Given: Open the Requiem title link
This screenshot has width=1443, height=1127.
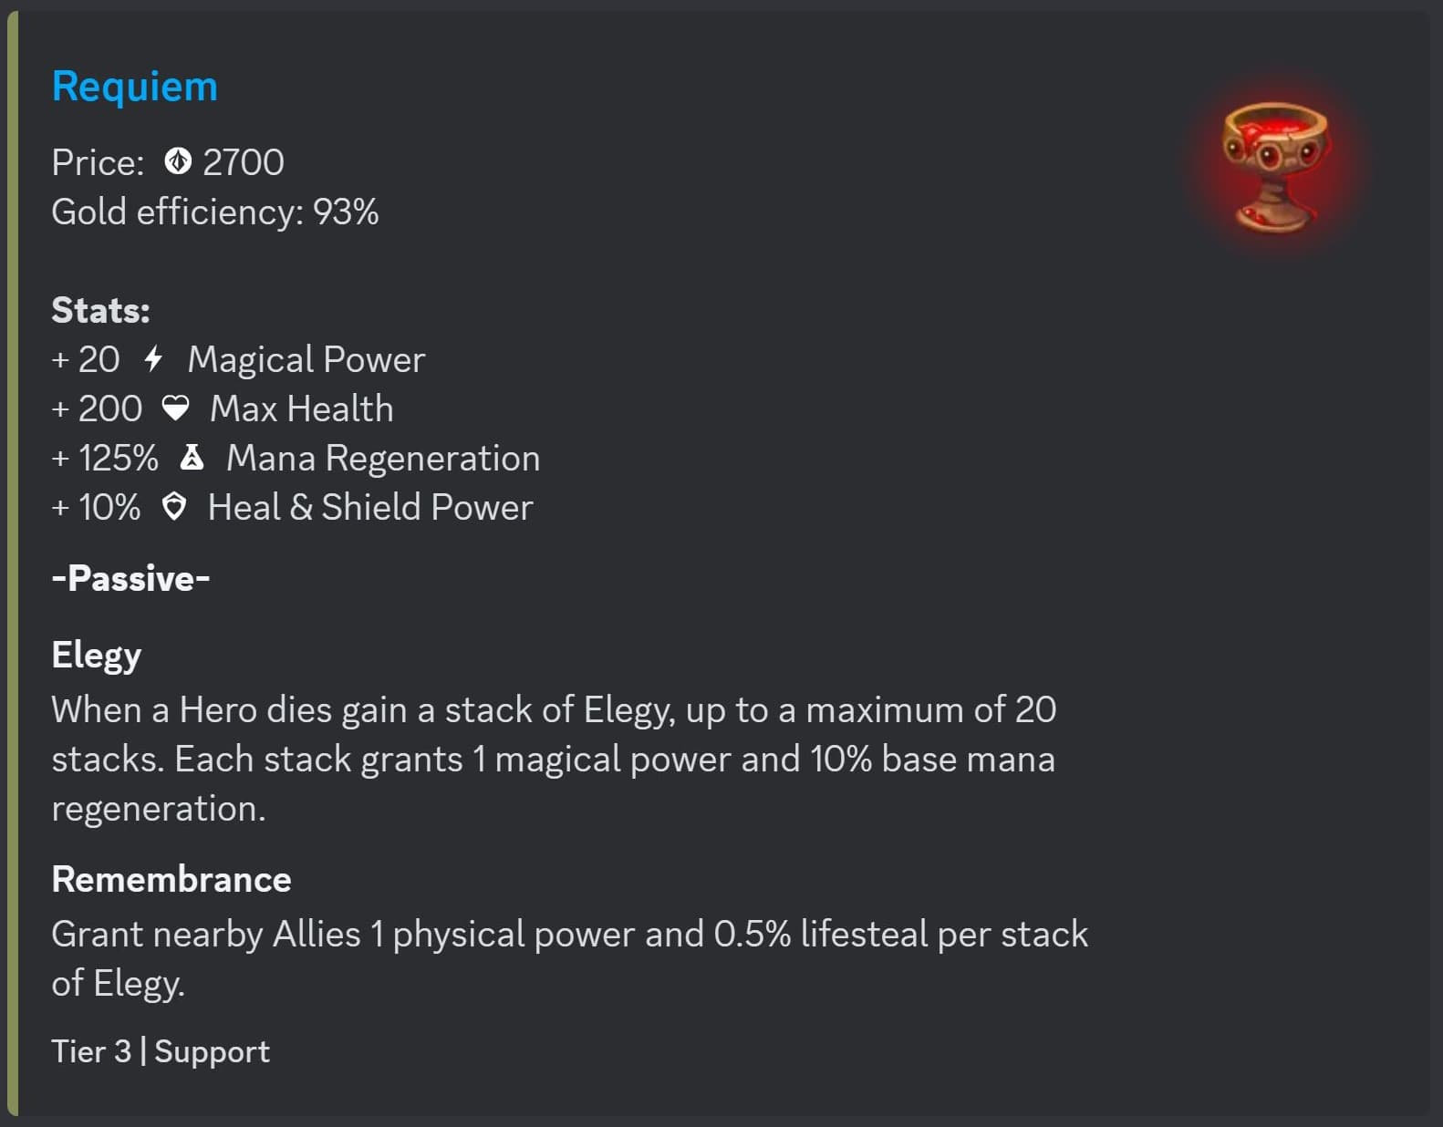Looking at the screenshot, I should pyautogui.click(x=135, y=87).
